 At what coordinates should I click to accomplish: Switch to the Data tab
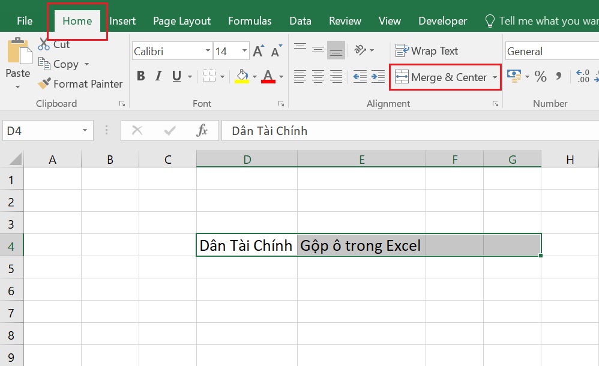(300, 21)
